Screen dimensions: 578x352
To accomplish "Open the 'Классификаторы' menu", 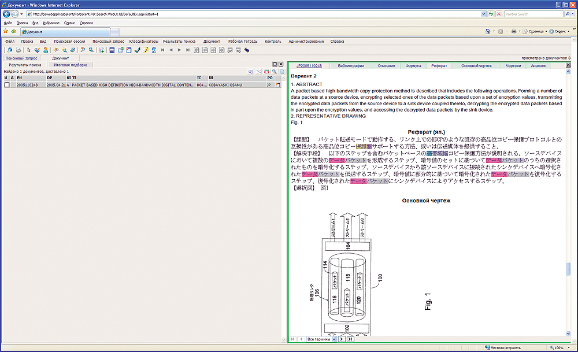I will coord(143,42).
